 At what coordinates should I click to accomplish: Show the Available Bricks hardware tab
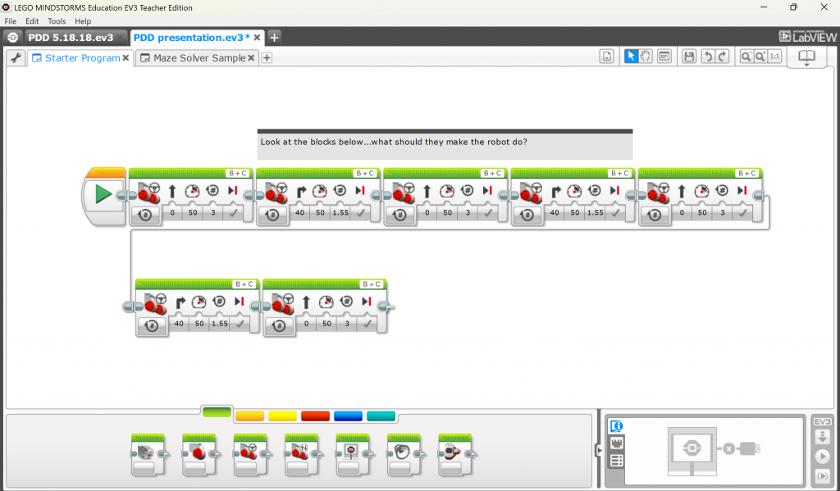click(x=617, y=461)
